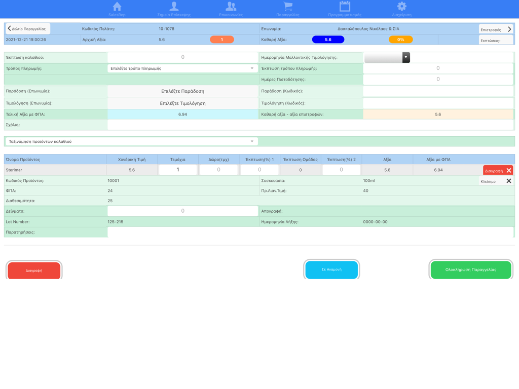The image size is (519, 389).
Task: Delete the Sterimar row with red Διαγραφή X
Action: (x=499, y=170)
